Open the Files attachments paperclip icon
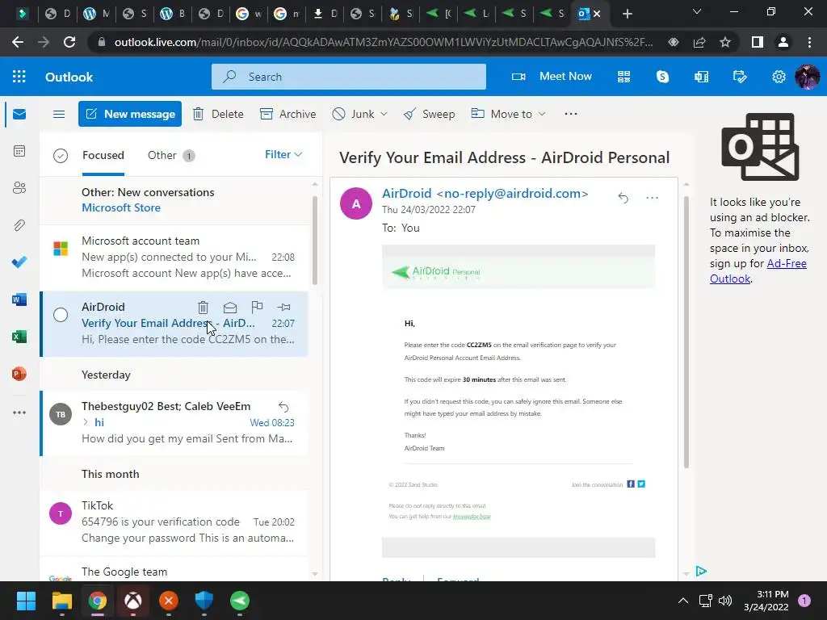 (19, 225)
